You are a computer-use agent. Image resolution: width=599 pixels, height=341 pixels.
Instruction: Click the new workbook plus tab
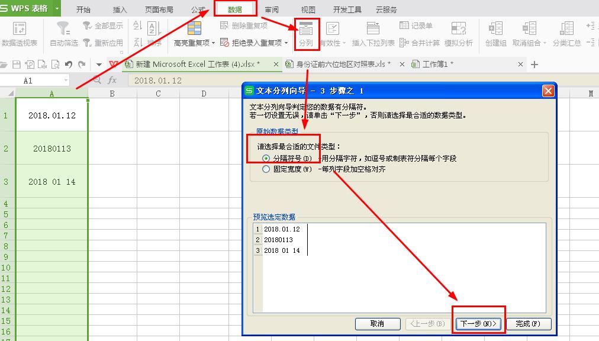[534, 64]
